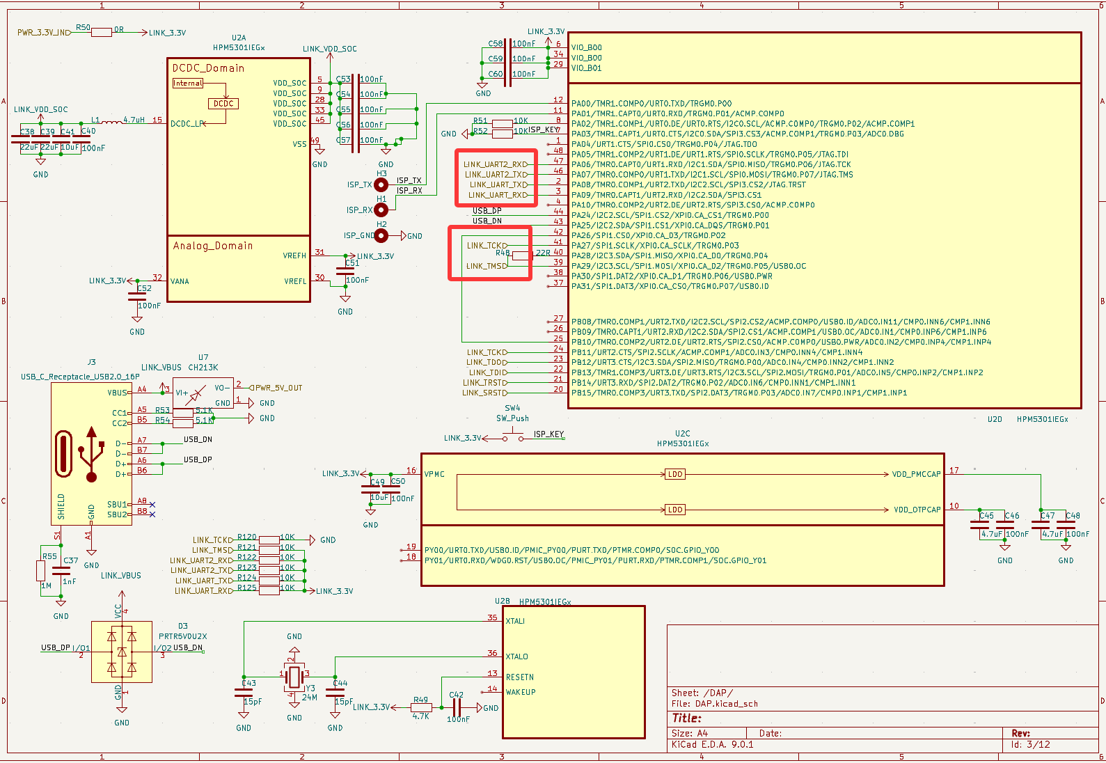Select the R49 4.7K pull-up resistor
Image resolution: width=1106 pixels, height=763 pixels.
[421, 707]
